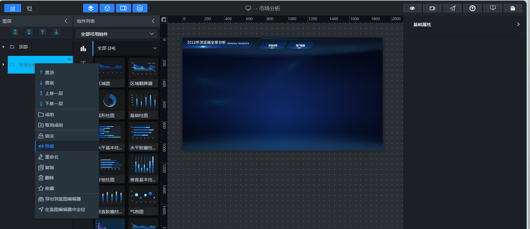The image size is (530, 229).
Task: Select the 气泡图 component thumbnail
Action: tap(143, 200)
